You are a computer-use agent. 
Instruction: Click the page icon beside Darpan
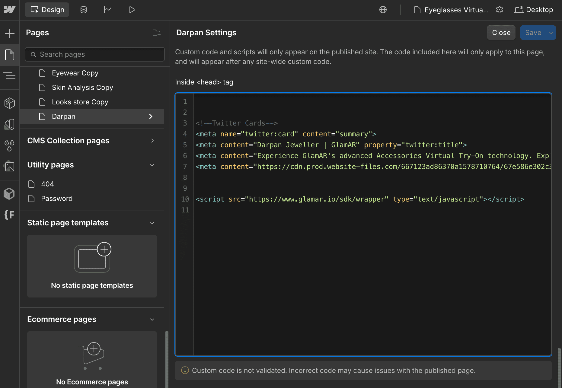[x=42, y=116]
